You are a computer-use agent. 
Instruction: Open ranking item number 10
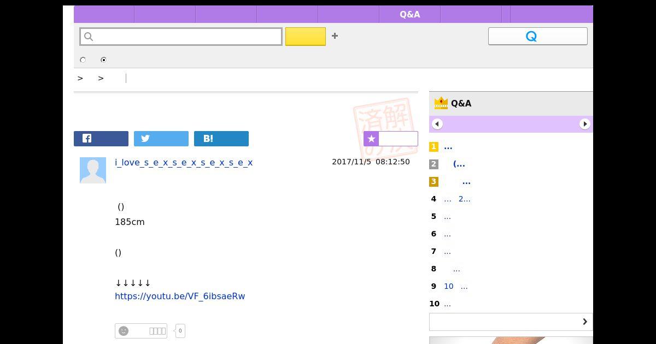point(447,304)
